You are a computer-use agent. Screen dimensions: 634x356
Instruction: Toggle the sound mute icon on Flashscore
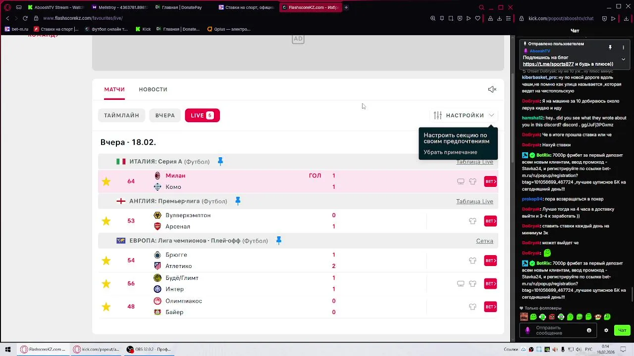(x=492, y=89)
